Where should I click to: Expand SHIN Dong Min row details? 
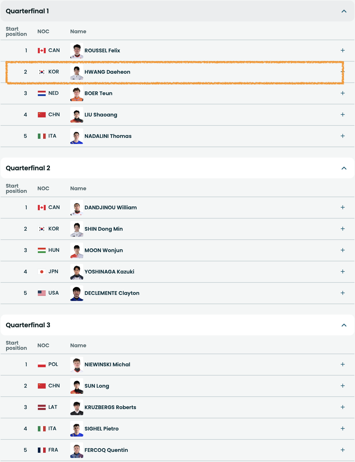click(343, 229)
